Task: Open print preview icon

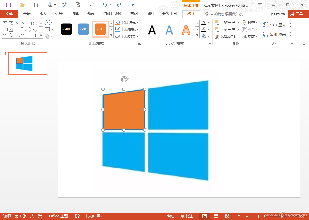Action: pos(78,5)
